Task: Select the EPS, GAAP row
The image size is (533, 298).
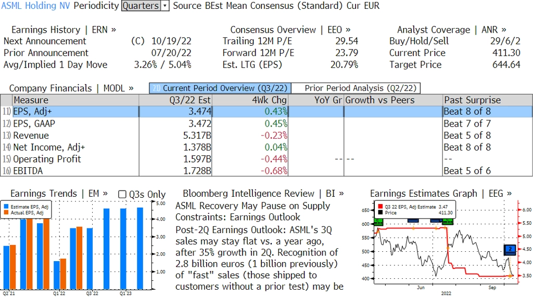Action: 266,124
